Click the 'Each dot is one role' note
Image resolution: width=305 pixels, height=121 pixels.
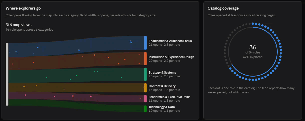click(251, 90)
